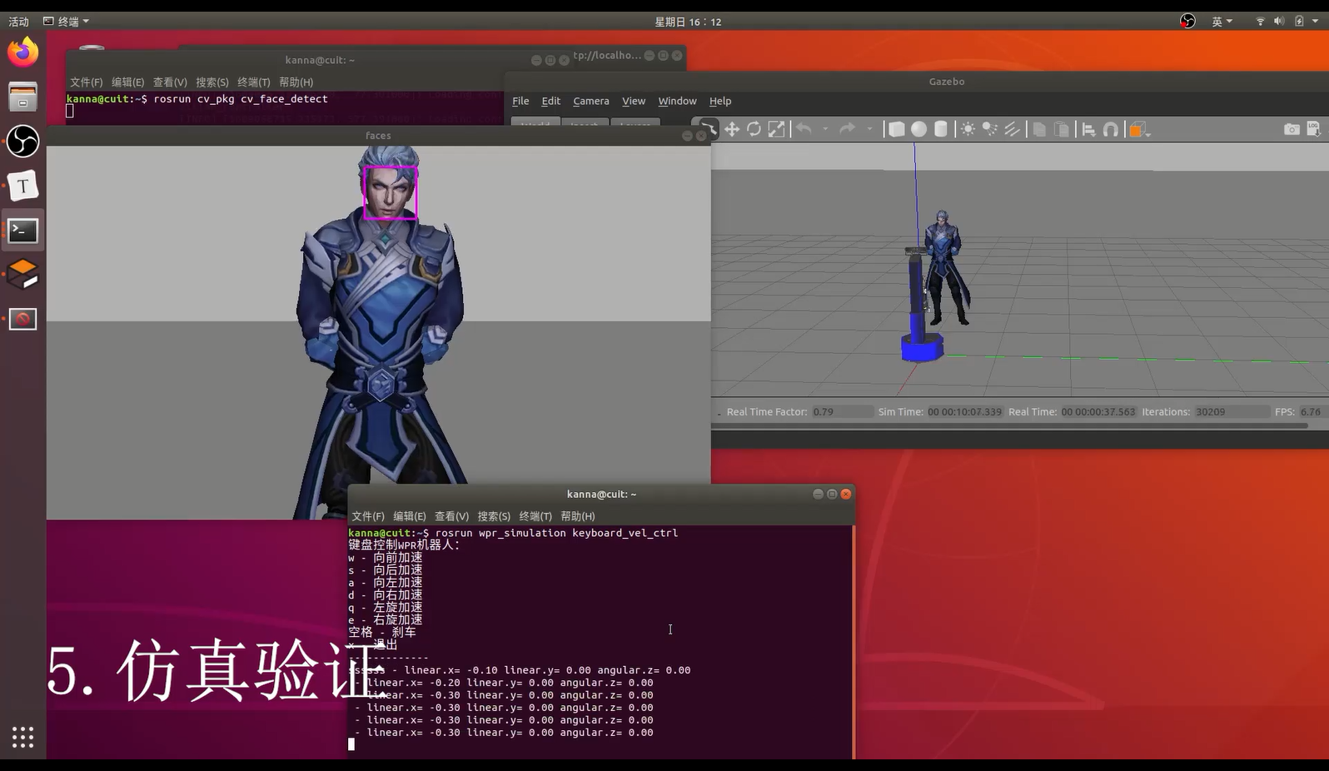Open the 终端 app menu in top bar
The width and height of the screenshot is (1329, 771).
coord(66,22)
